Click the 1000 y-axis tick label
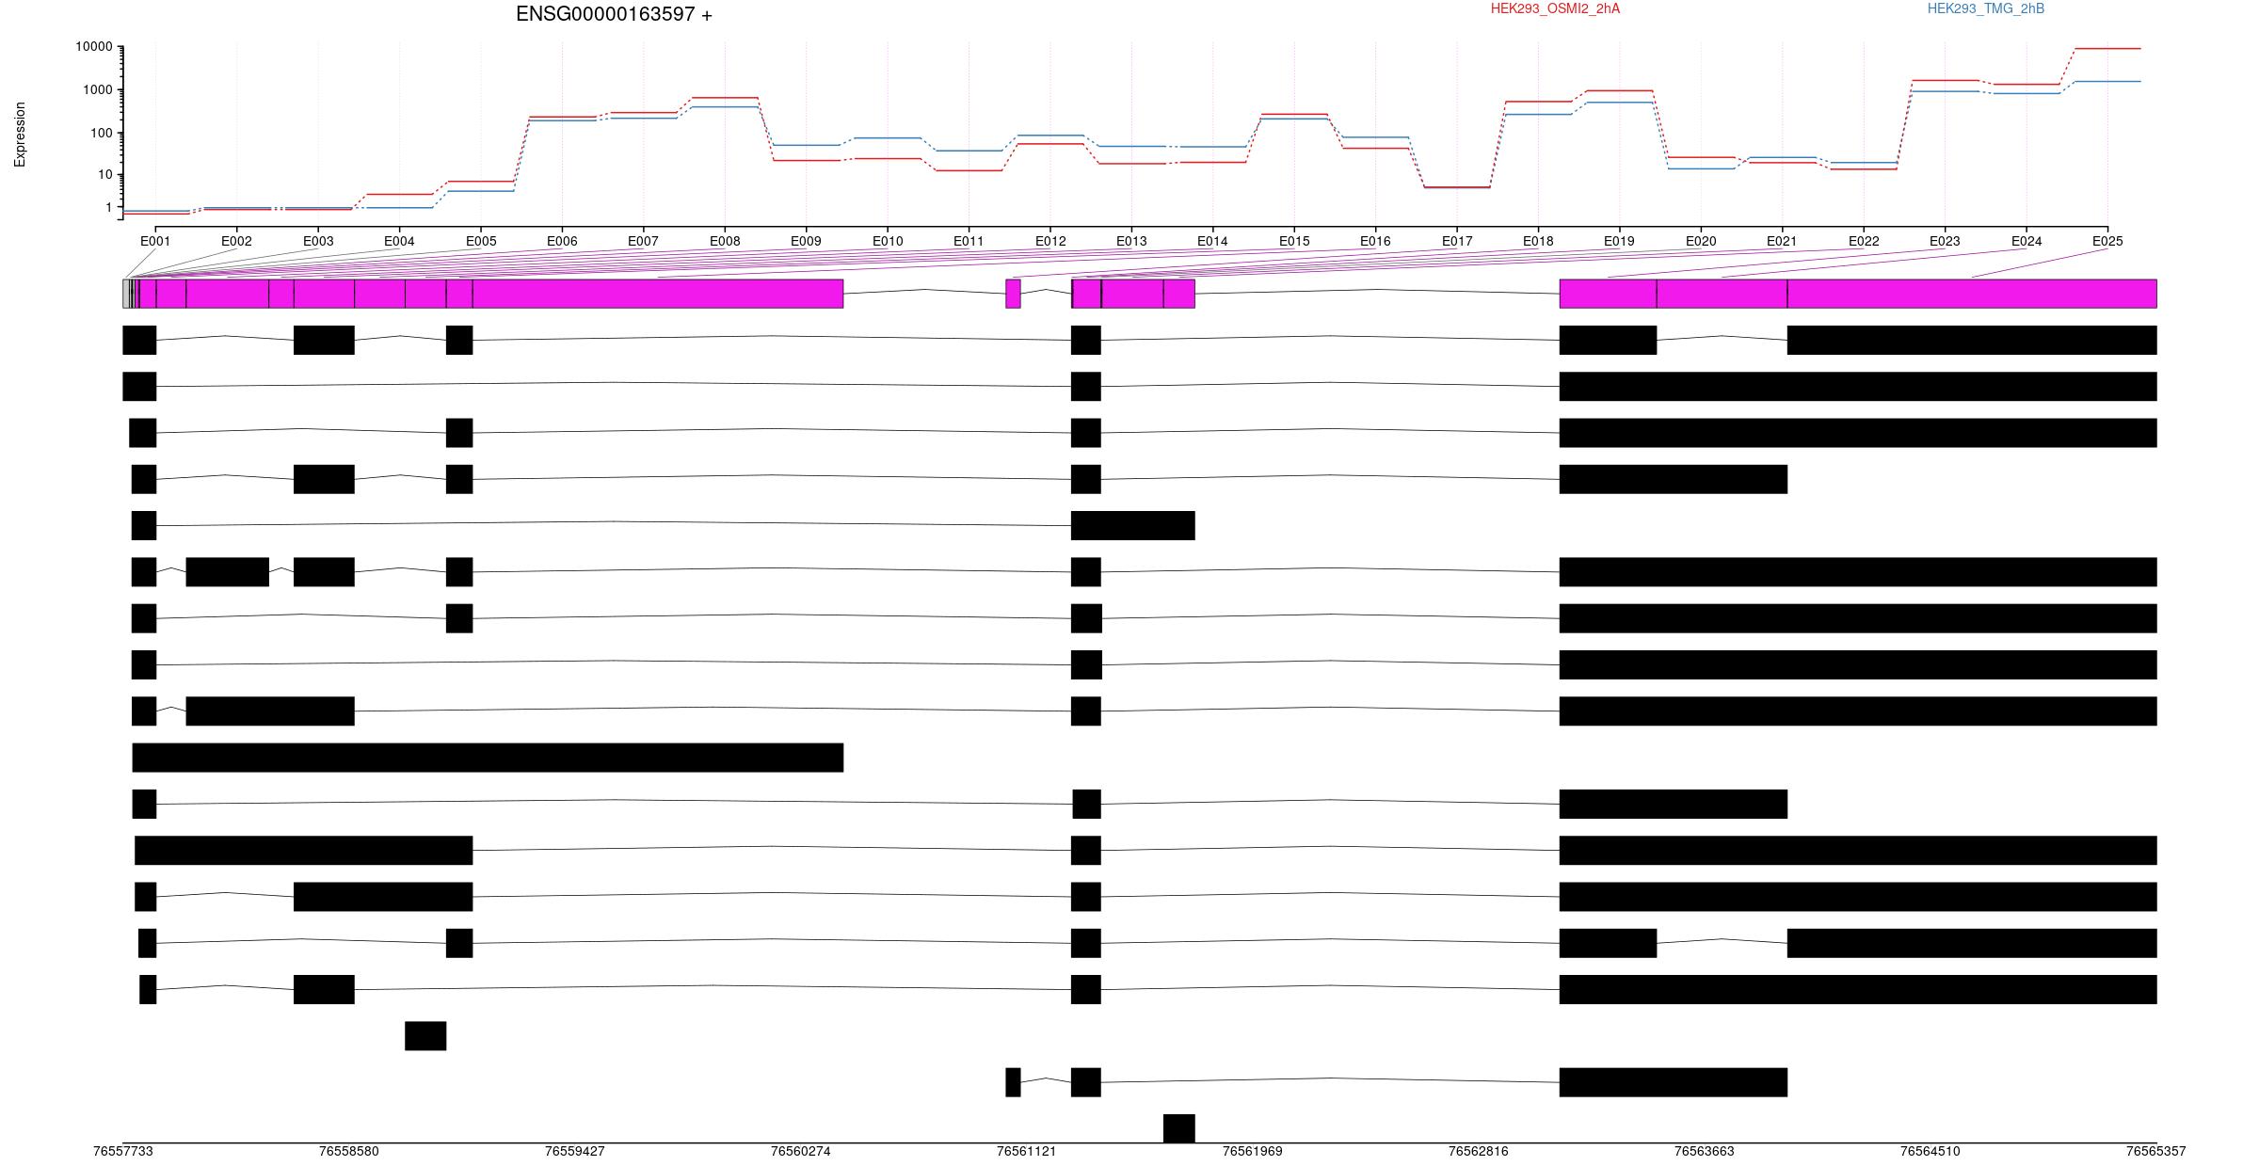Viewport: 2259px width, 1166px height. click(x=98, y=90)
